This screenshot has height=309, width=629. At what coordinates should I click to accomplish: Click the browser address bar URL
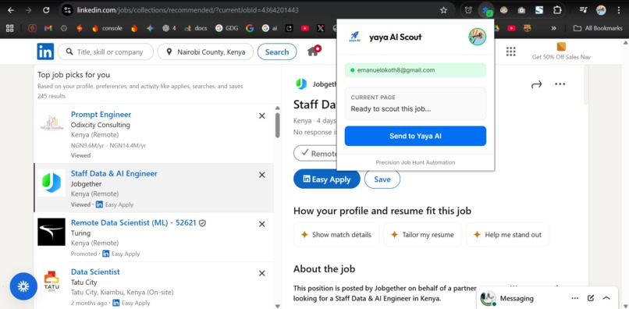(187, 10)
